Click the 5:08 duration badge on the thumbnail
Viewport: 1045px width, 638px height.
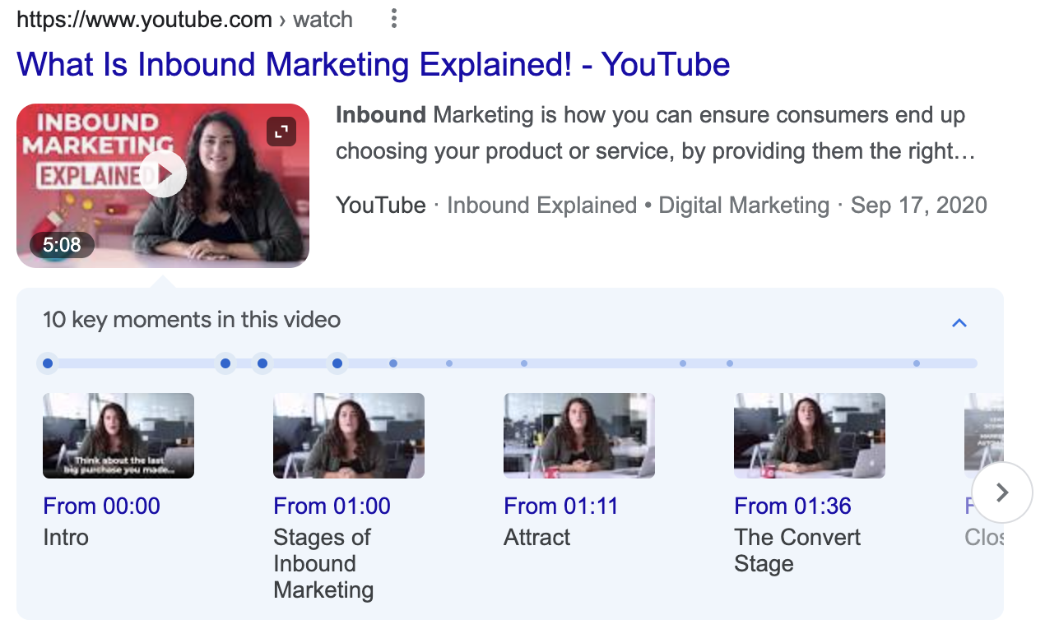pos(62,245)
